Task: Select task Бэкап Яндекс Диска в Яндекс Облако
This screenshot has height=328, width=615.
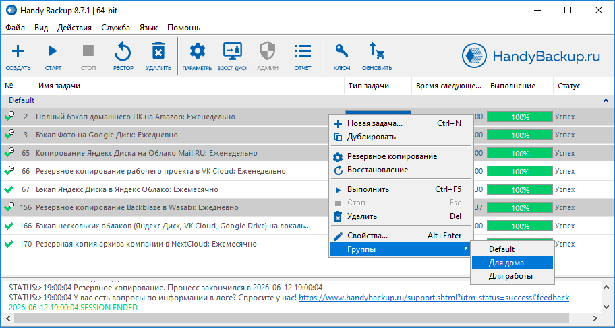Action: click(x=127, y=189)
